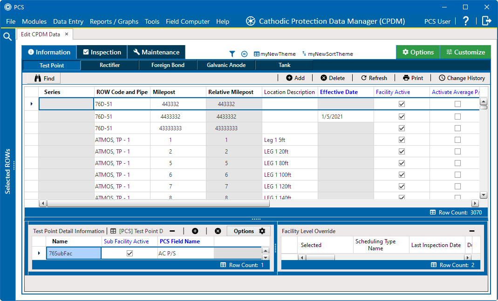Collapse the Test Point Detail Information panel
498x301 pixels.
click(x=171, y=231)
